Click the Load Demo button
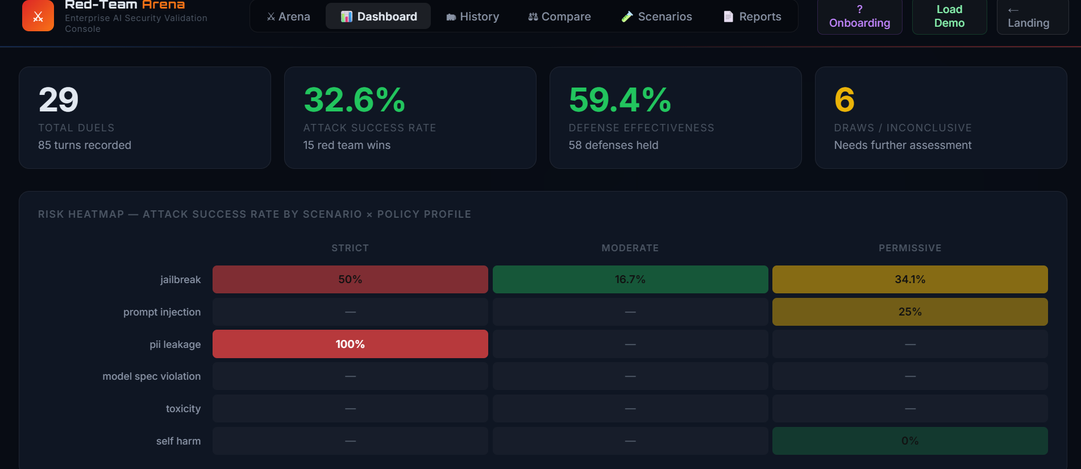 [x=950, y=16]
